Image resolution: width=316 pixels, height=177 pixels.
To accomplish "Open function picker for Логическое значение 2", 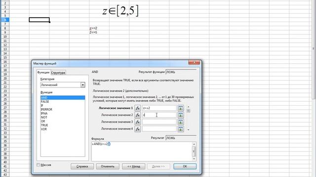I will pyautogui.click(x=137, y=115).
